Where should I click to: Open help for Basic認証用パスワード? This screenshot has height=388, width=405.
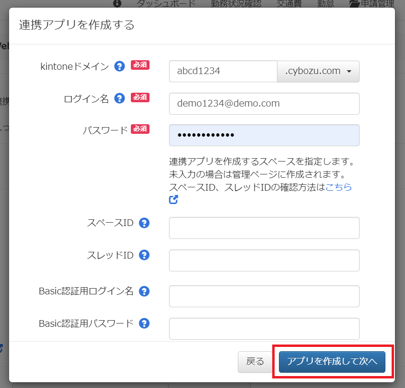pos(144,323)
